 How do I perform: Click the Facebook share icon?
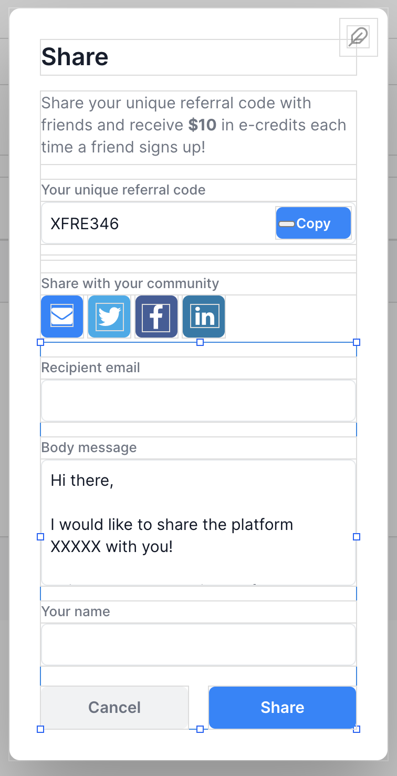tap(156, 316)
